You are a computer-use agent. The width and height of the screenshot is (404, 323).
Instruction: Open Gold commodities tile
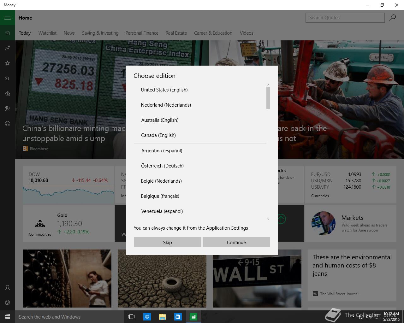[x=68, y=223]
